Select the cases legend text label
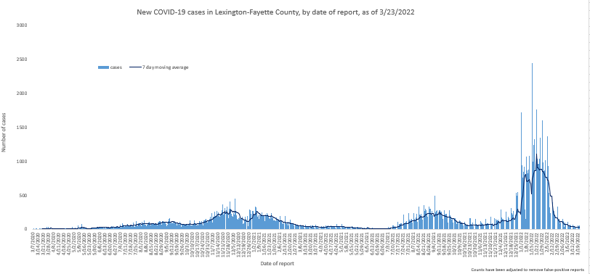Screen dimensions: 590x274 [116, 67]
